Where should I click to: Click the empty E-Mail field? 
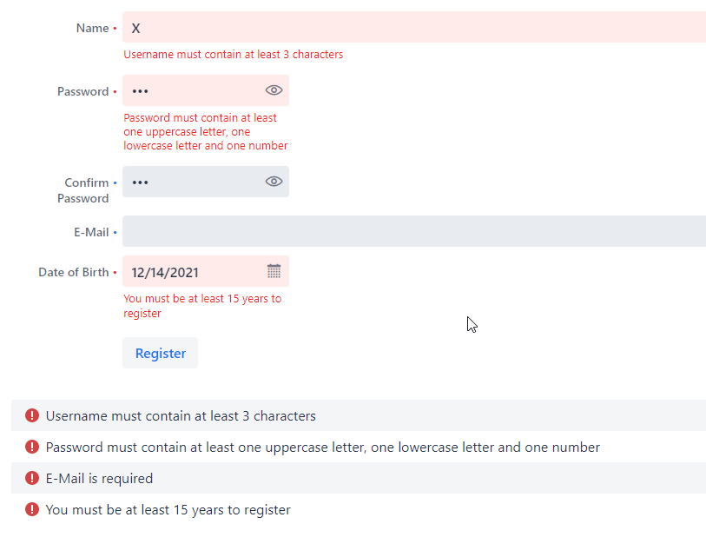(414, 231)
